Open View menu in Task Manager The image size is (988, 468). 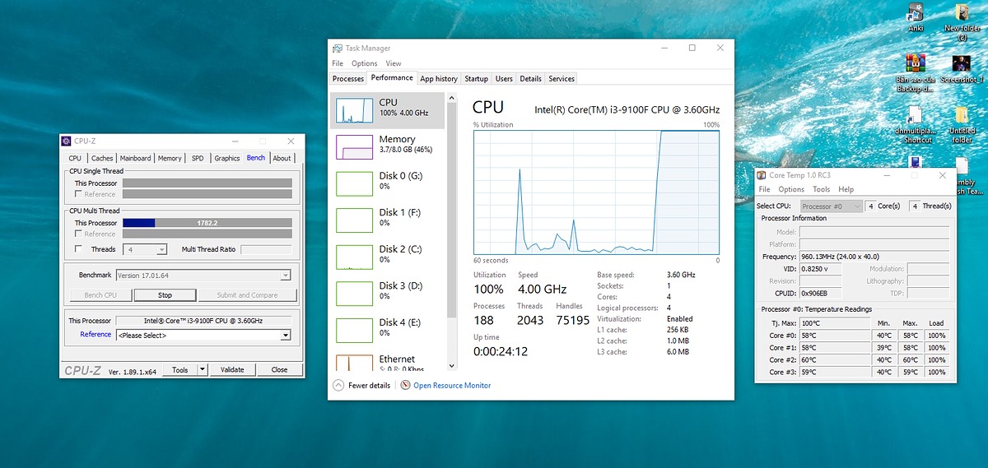pyautogui.click(x=394, y=63)
